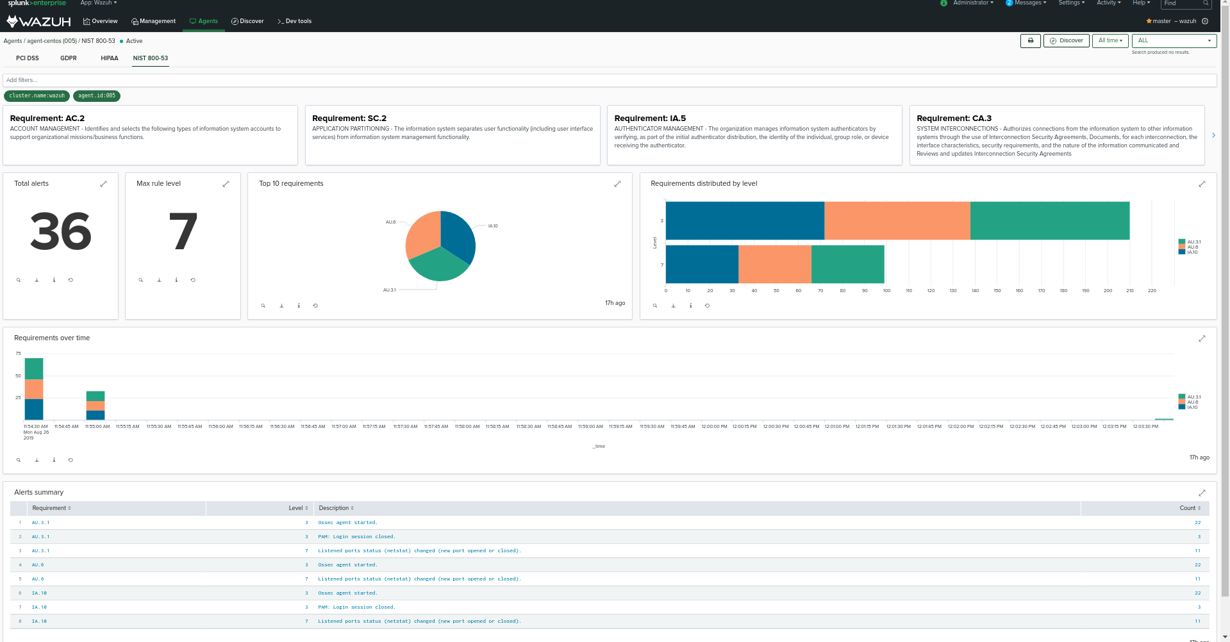Click the print dashboard icon

(1030, 40)
